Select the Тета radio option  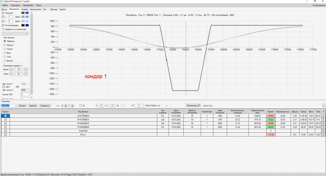click(x=4, y=57)
